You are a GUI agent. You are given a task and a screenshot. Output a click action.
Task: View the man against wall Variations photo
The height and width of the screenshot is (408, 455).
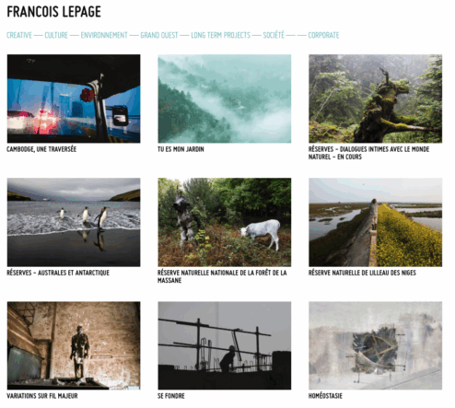point(74,345)
